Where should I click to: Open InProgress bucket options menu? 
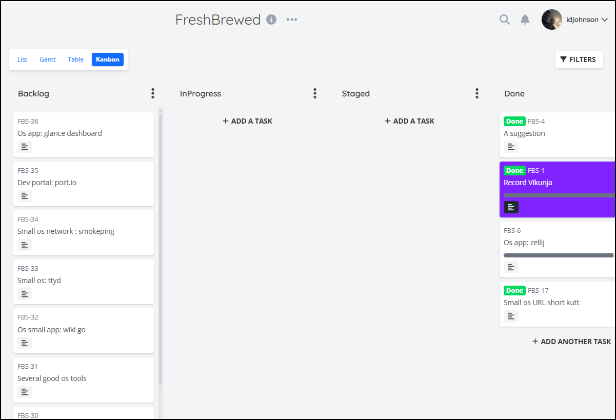click(x=314, y=93)
